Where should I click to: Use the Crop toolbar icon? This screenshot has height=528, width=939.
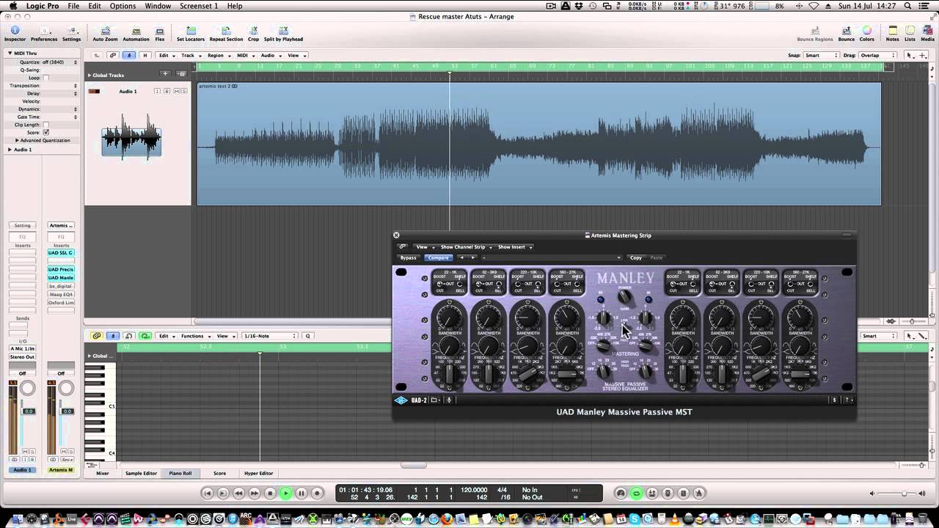click(253, 34)
